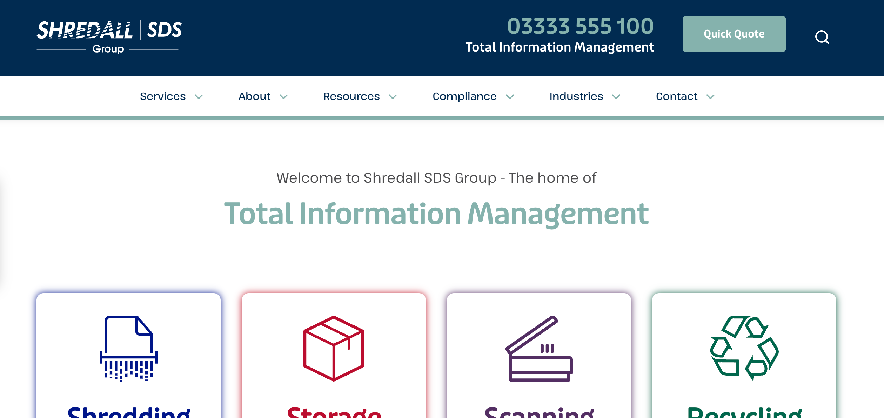Open the Storage card title link
Image resolution: width=884 pixels, height=418 pixels.
(x=334, y=412)
